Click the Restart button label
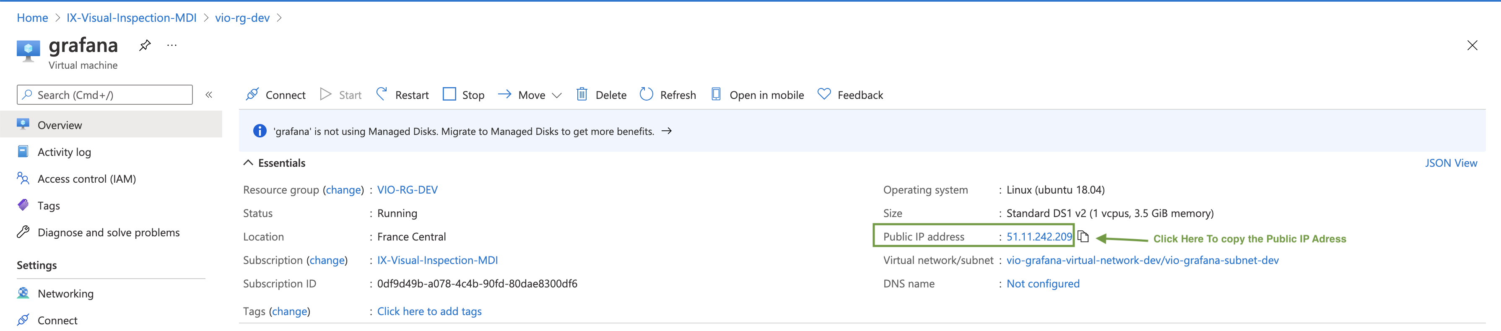1501x331 pixels. tap(411, 95)
